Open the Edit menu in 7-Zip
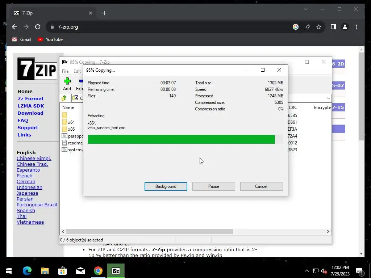This screenshot has width=371, height=278. (77, 71)
